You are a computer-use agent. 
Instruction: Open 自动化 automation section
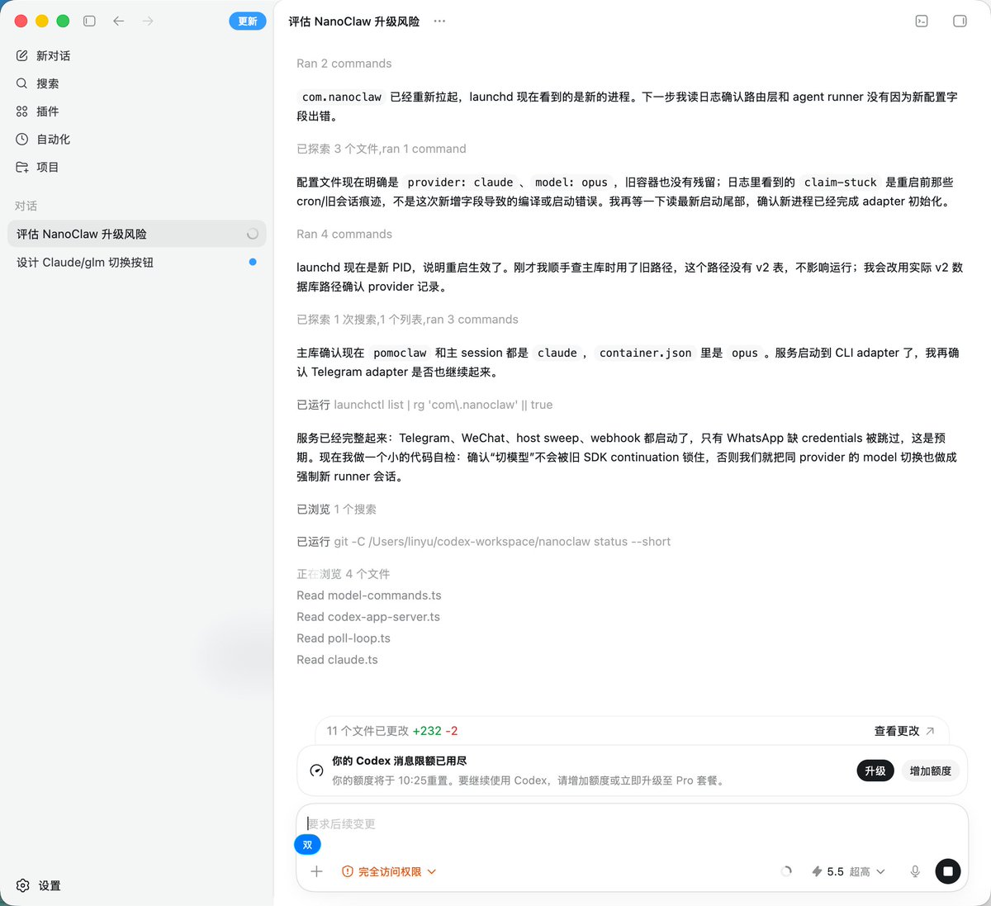point(136,139)
